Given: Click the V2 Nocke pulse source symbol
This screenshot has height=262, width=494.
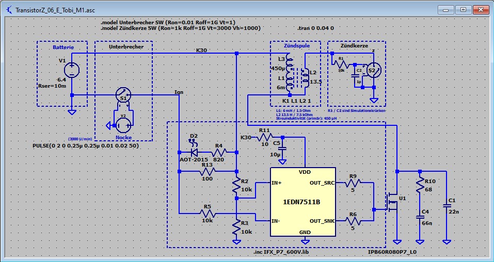Looking at the screenshot, I should click(123, 124).
